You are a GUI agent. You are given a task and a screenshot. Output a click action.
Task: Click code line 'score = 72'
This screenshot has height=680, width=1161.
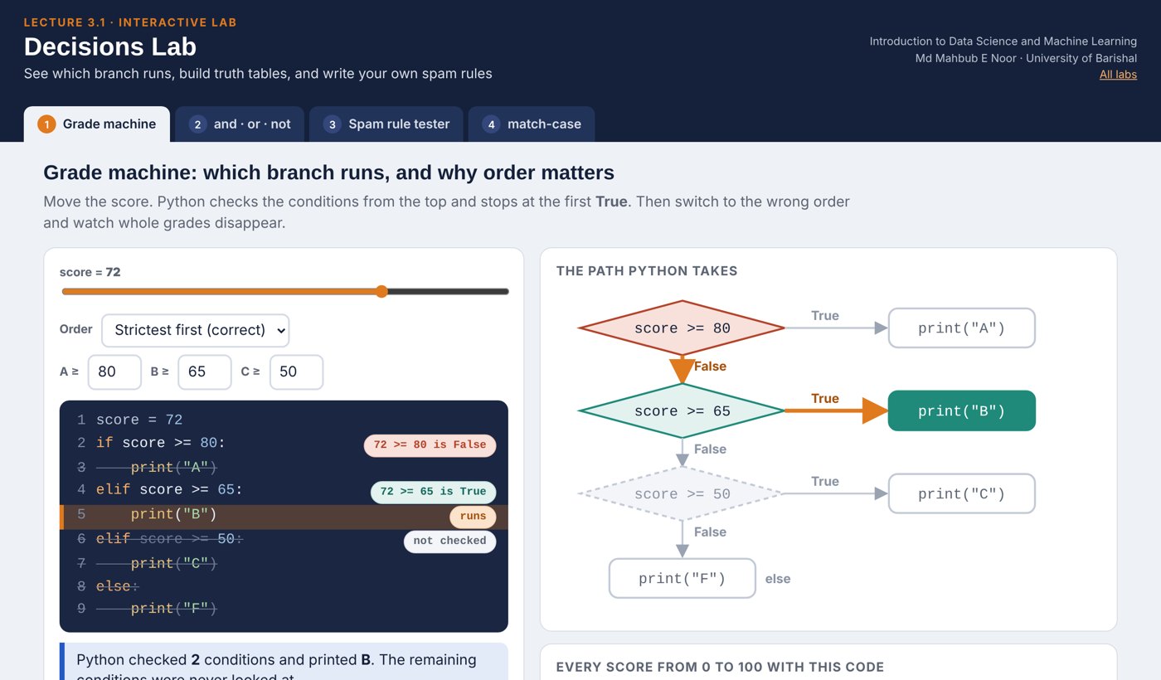pyautogui.click(x=139, y=420)
